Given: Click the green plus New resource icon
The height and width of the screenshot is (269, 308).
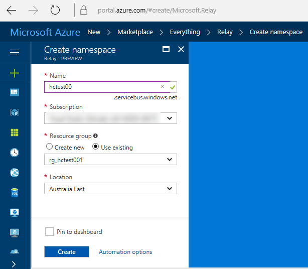Looking at the screenshot, I should click(x=15, y=73).
